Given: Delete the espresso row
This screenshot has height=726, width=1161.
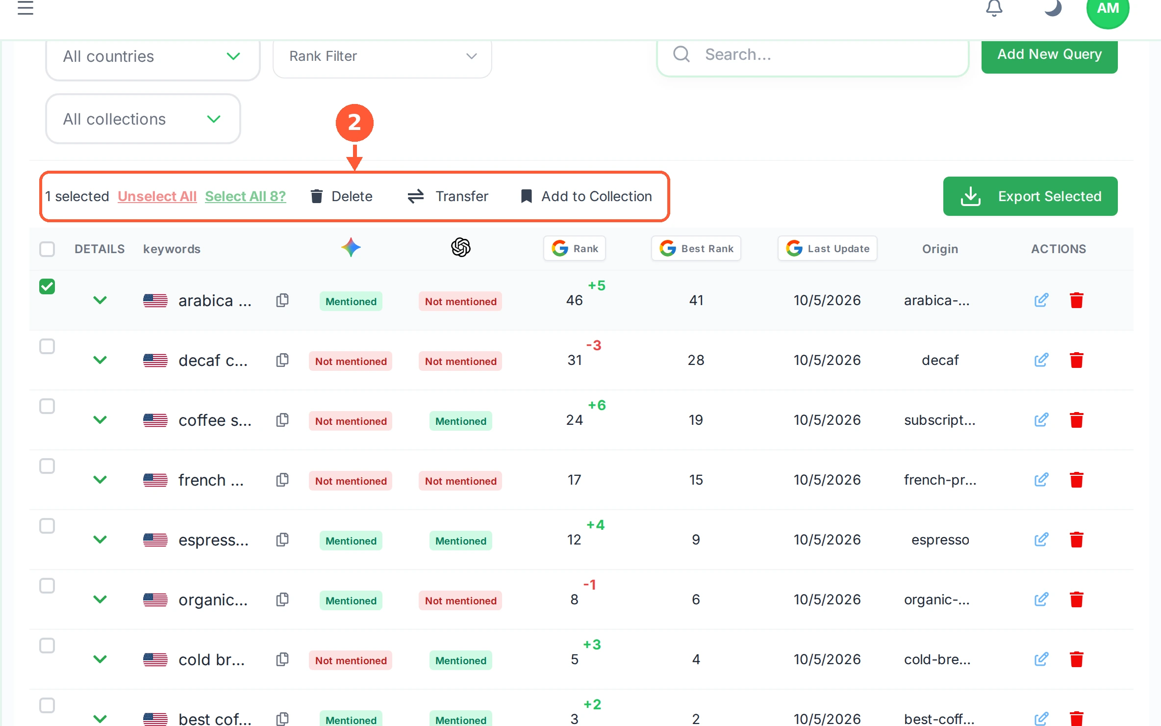Looking at the screenshot, I should point(1077,540).
